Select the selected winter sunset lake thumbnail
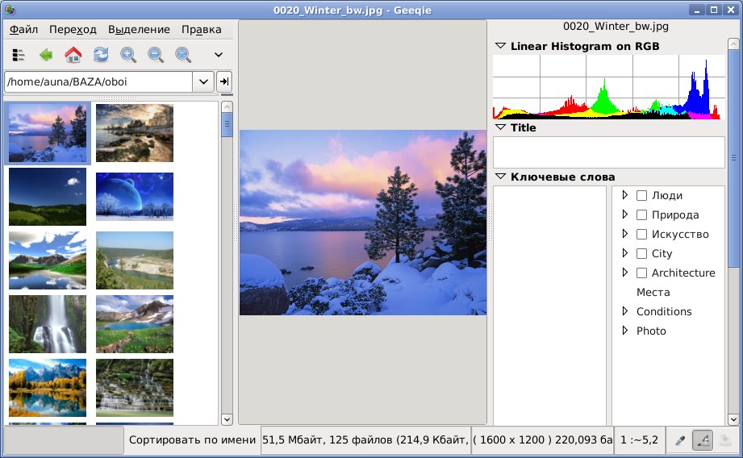The height and width of the screenshot is (458, 743). (48, 133)
